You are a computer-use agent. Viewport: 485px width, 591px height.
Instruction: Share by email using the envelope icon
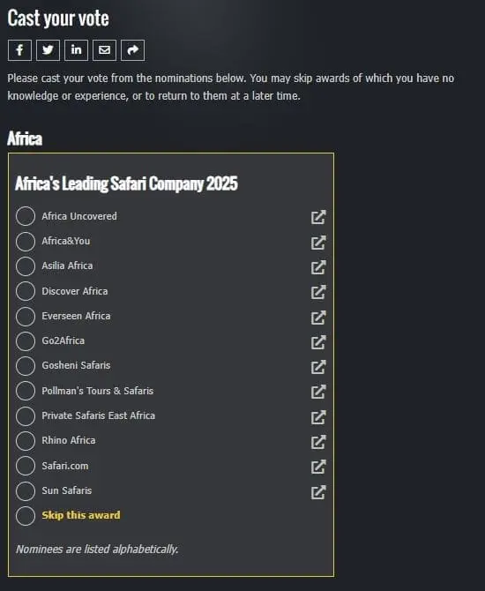tap(104, 50)
